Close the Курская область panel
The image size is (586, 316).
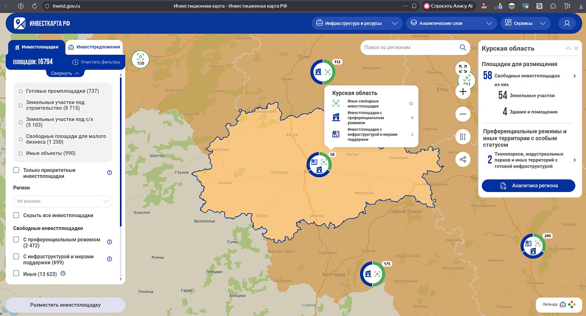click(576, 48)
